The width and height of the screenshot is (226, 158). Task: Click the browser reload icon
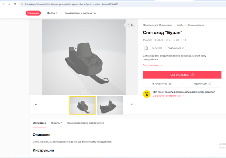click(x=15, y=4)
